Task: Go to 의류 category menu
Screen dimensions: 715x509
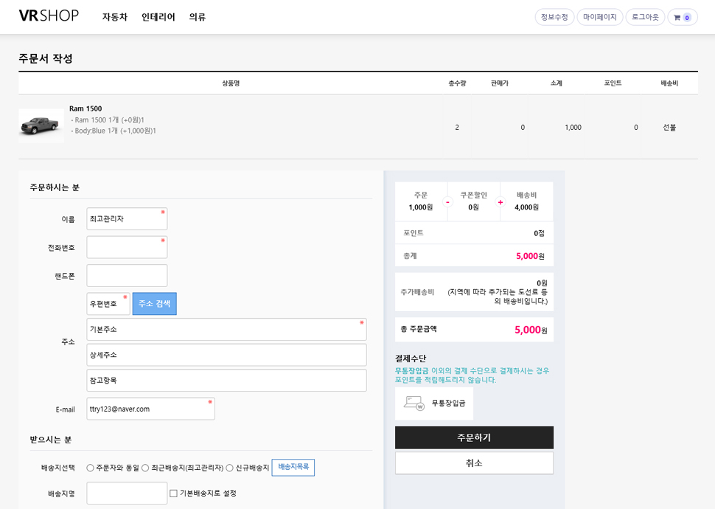Action: click(197, 17)
